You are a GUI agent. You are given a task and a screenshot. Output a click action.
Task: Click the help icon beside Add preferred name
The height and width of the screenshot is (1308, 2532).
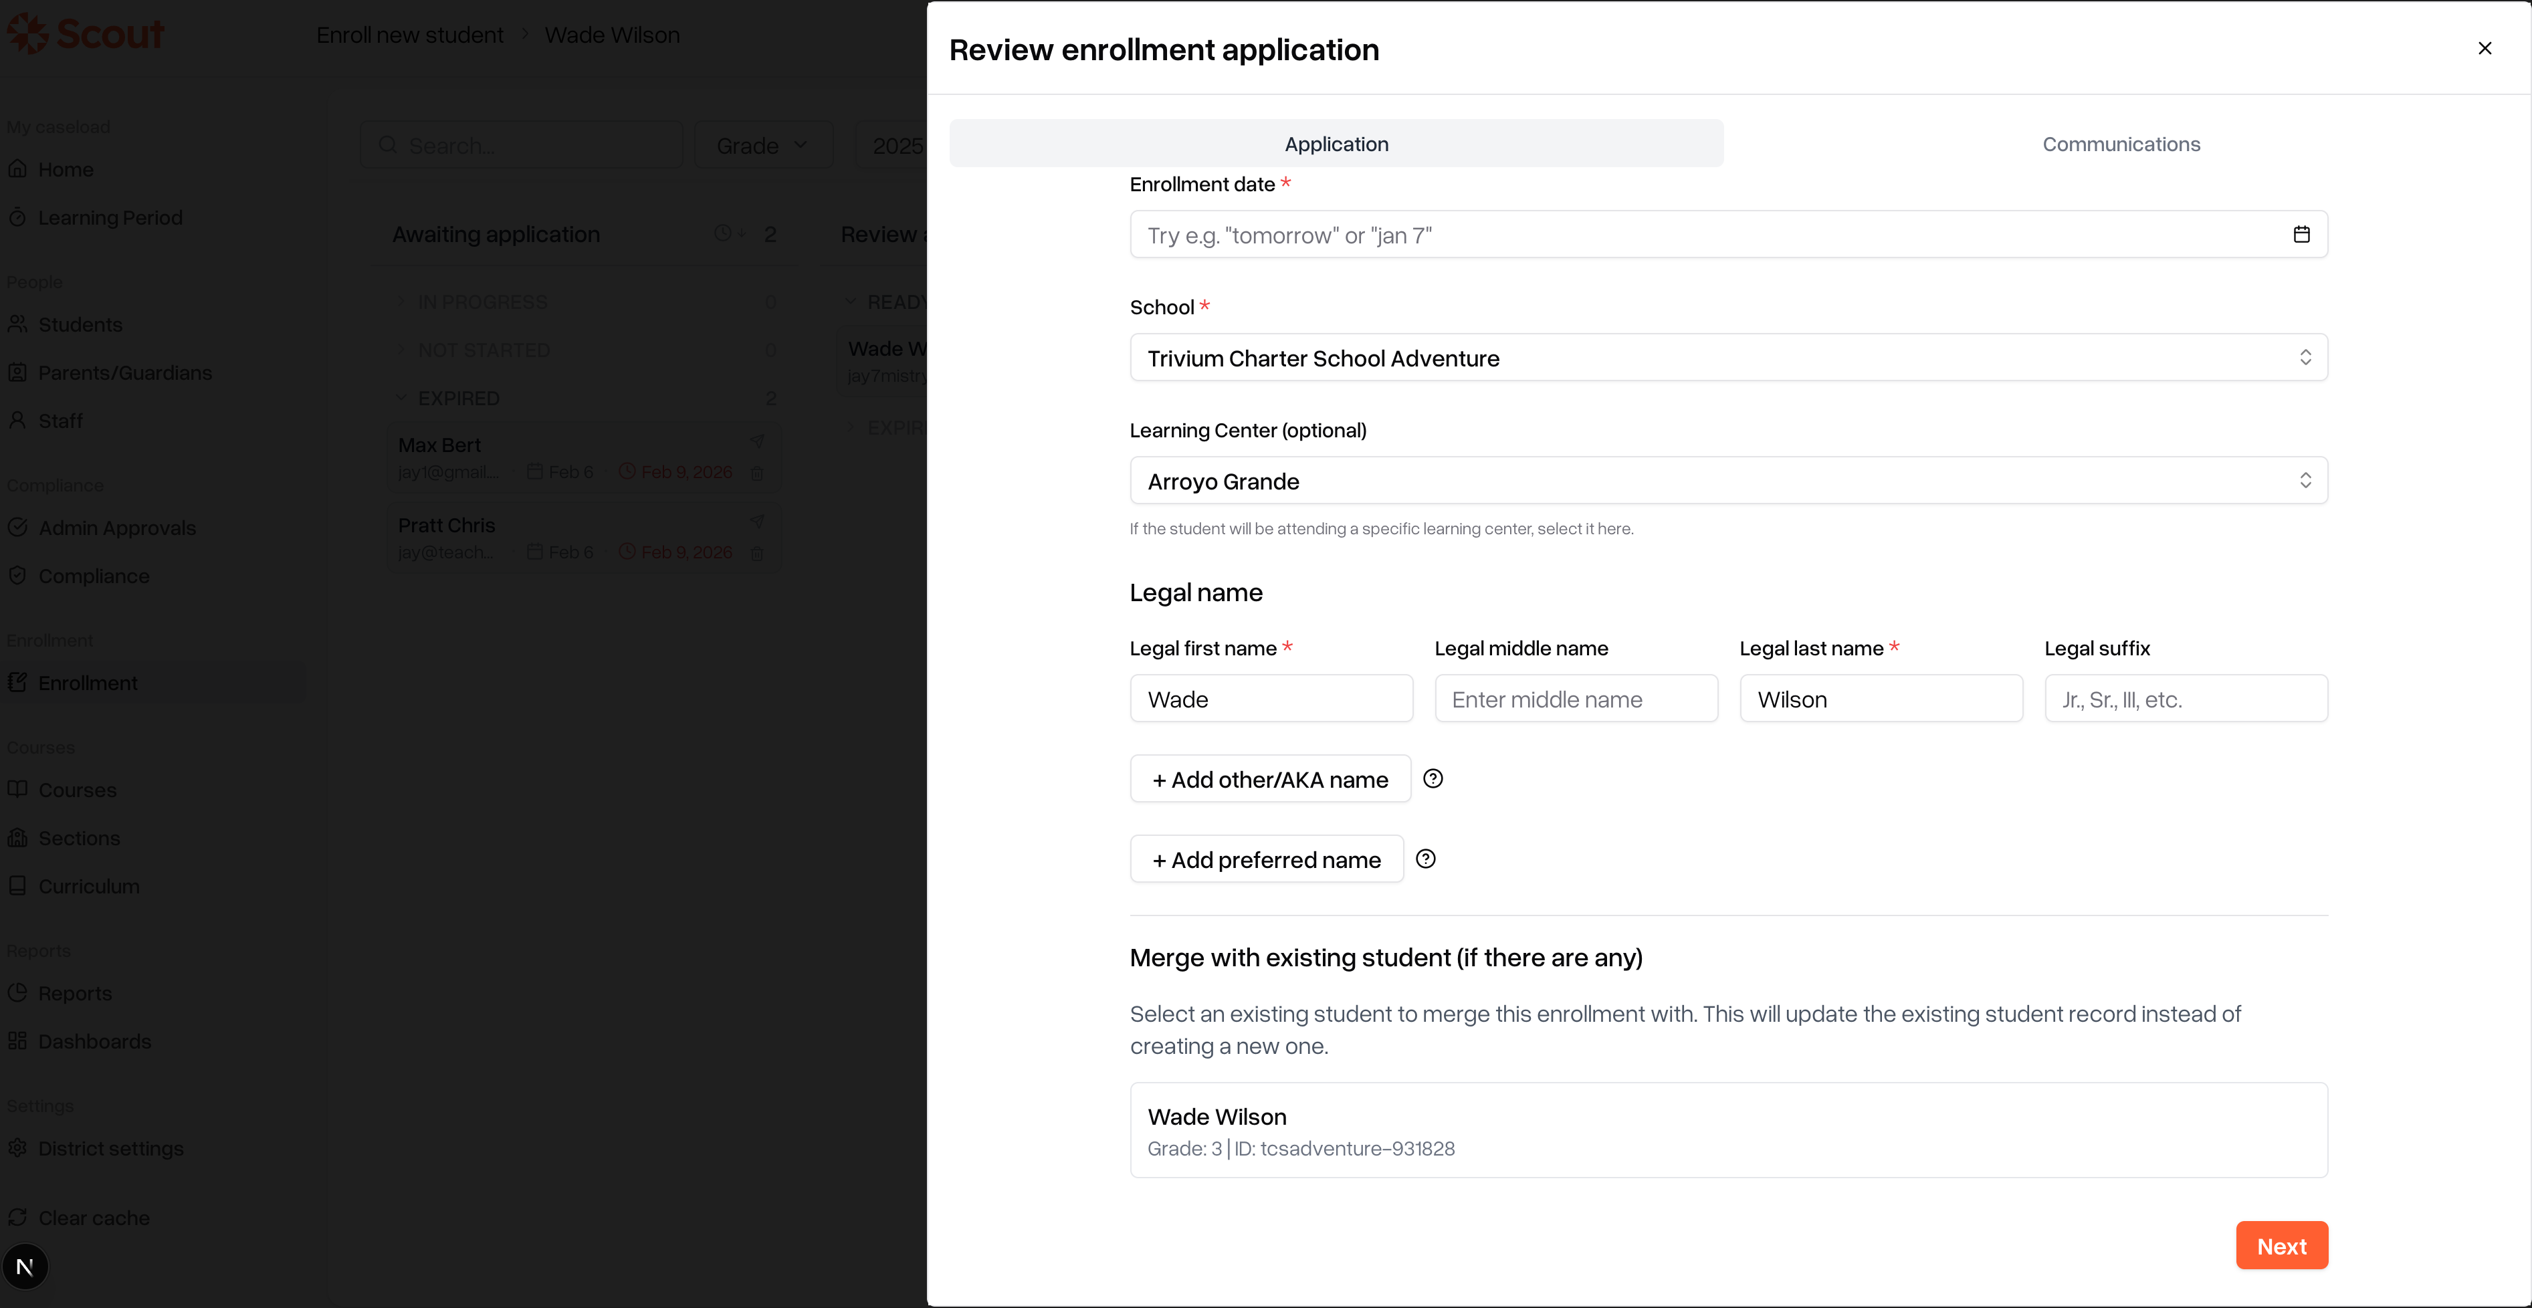pos(1425,859)
